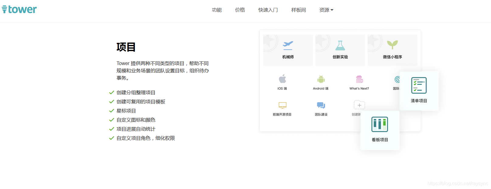Select the text 创建可复用的项目模板

click(141, 101)
